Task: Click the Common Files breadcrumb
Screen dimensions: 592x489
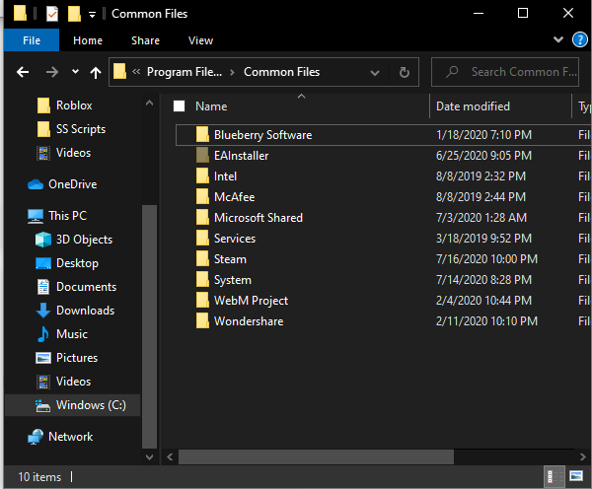Action: tap(281, 72)
